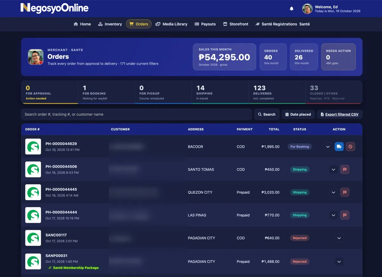Click Ed's profile avatar in header
Viewport: 382px width, 277px height.
(x=307, y=9)
